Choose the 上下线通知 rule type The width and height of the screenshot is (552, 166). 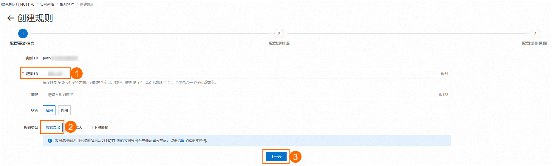coord(99,127)
